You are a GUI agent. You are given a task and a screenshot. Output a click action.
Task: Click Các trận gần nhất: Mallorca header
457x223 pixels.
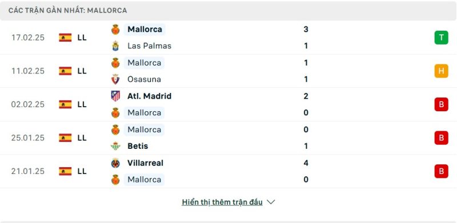point(67,10)
